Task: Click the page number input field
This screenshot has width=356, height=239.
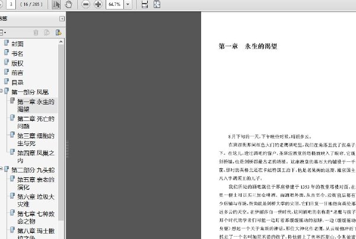Action: pyautogui.click(x=11, y=4)
